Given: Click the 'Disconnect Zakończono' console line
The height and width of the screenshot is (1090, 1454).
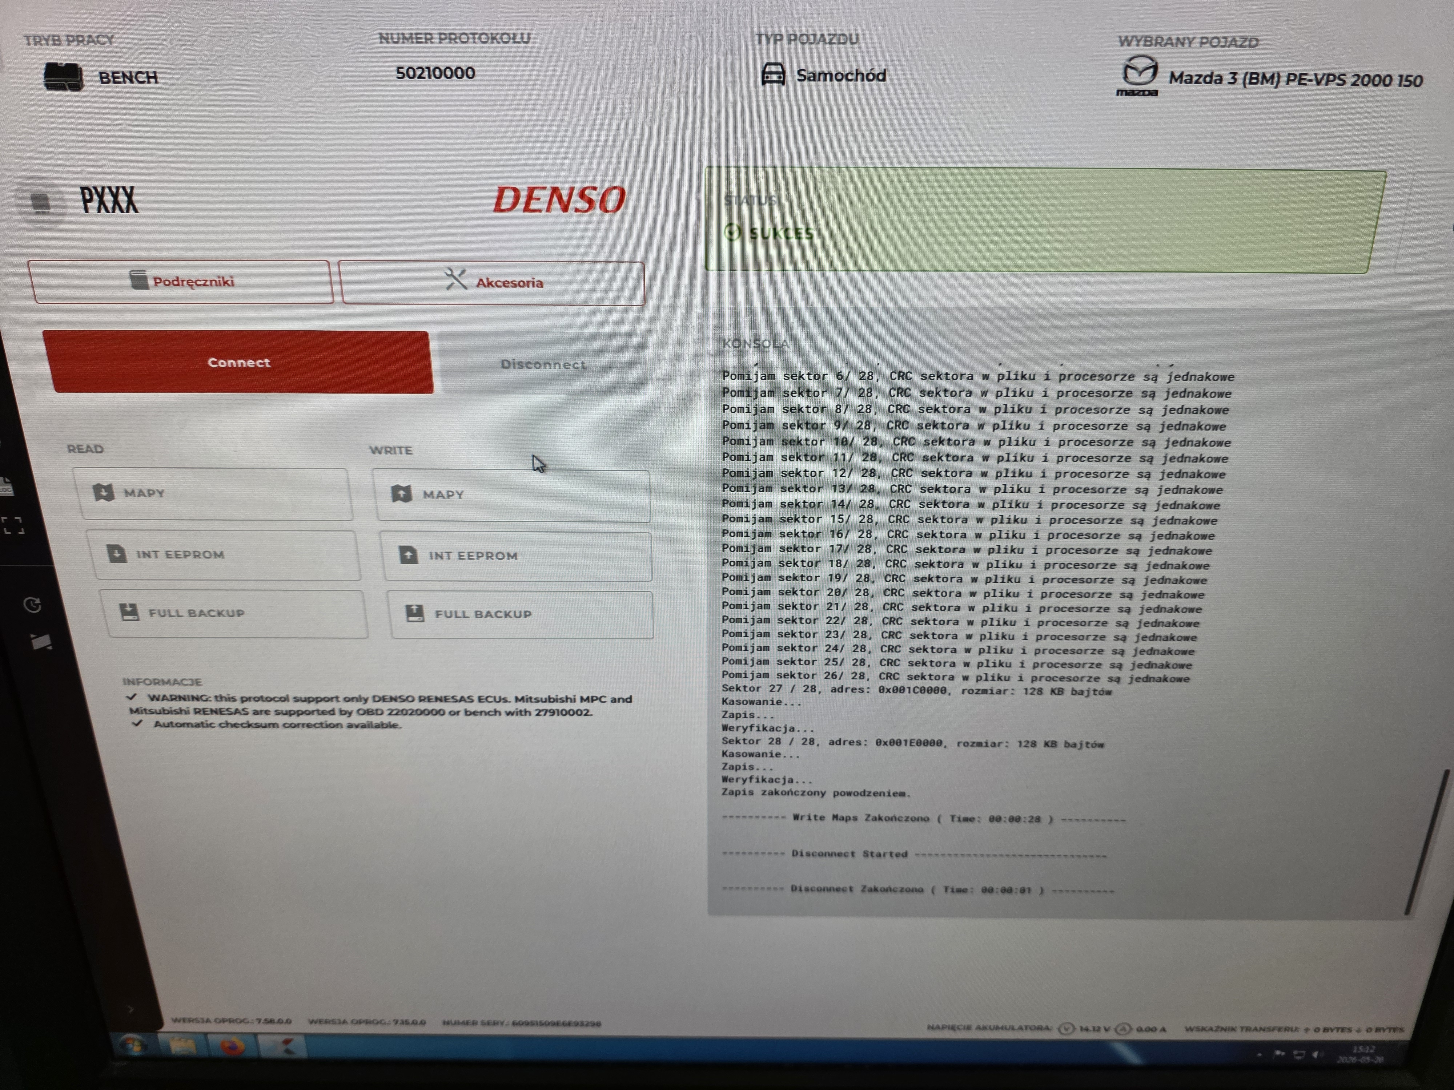Looking at the screenshot, I should (x=918, y=889).
